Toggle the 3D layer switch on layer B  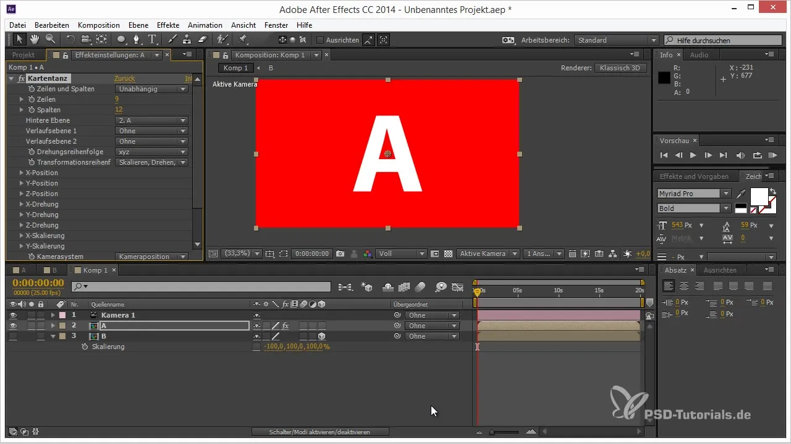pos(322,336)
